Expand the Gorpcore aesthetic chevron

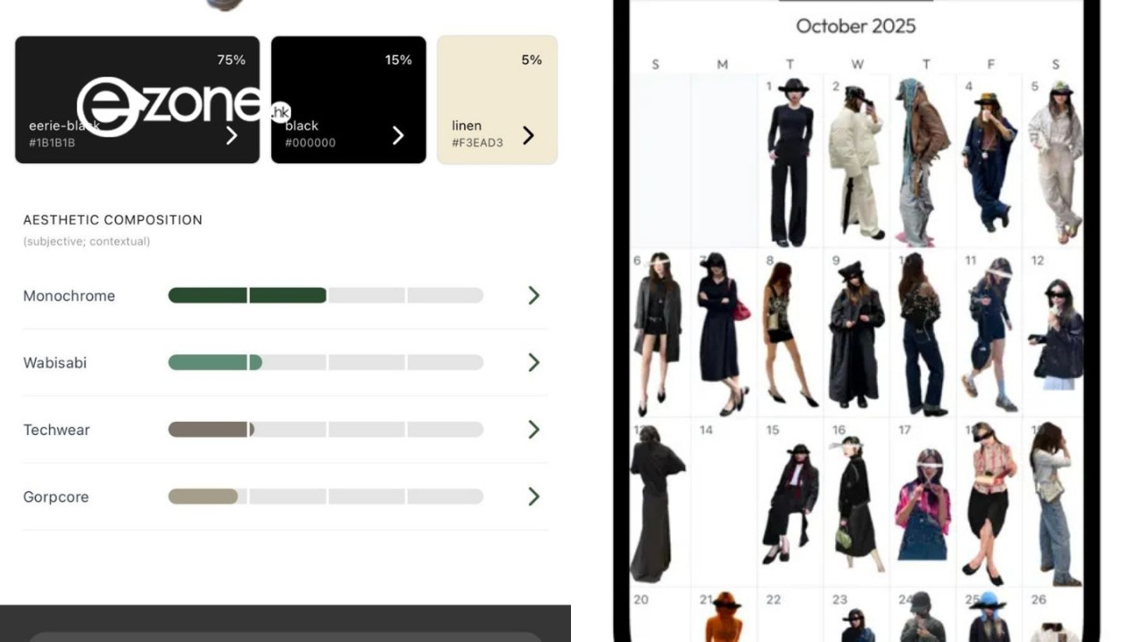tap(534, 496)
